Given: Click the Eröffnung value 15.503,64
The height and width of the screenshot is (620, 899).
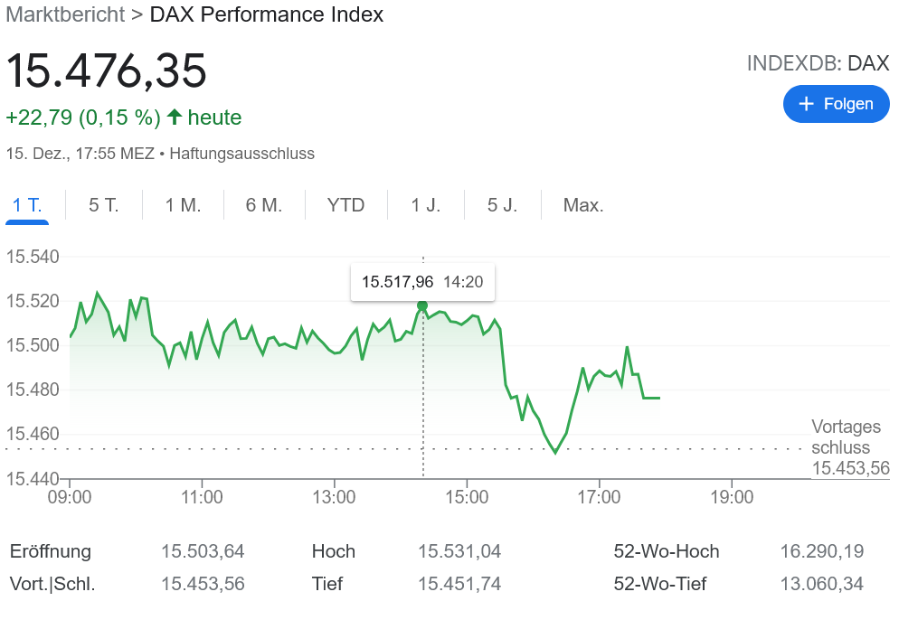Looking at the screenshot, I should pyautogui.click(x=203, y=551).
